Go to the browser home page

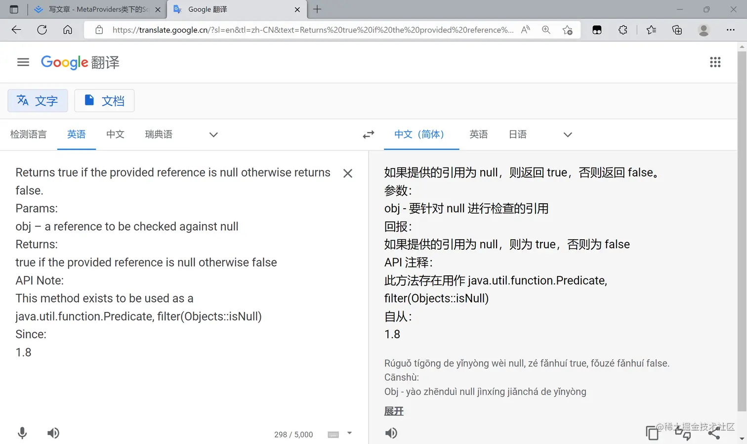(x=68, y=30)
